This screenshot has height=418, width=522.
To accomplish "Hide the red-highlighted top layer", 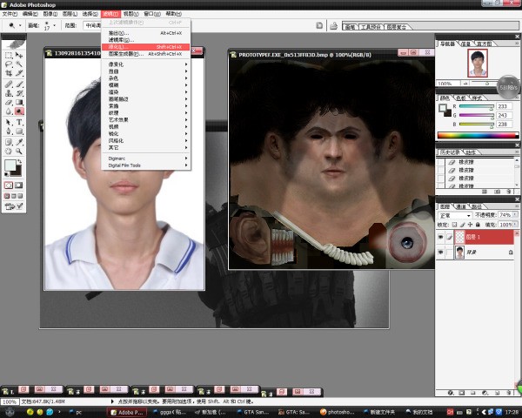I will coord(439,237).
